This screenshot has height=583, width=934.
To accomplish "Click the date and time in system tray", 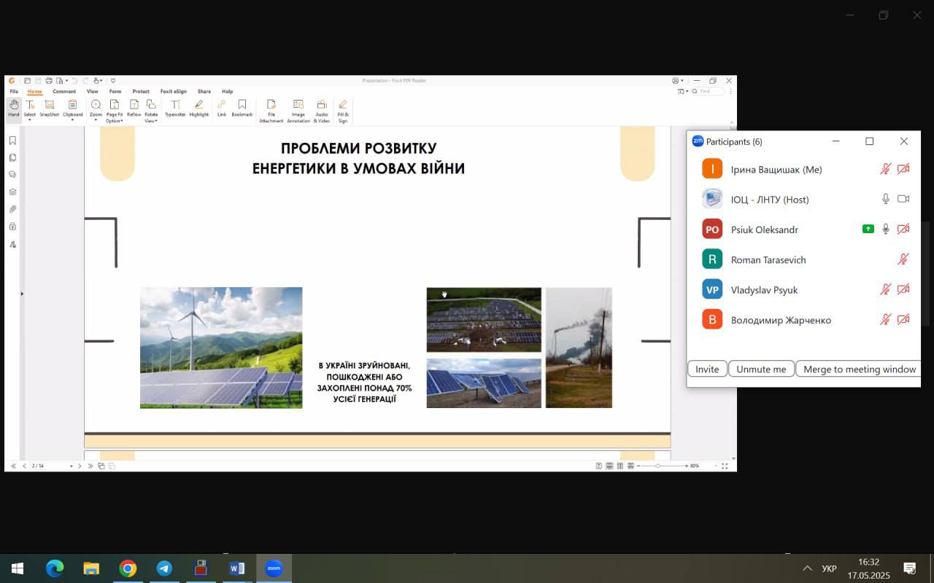I will tap(868, 568).
